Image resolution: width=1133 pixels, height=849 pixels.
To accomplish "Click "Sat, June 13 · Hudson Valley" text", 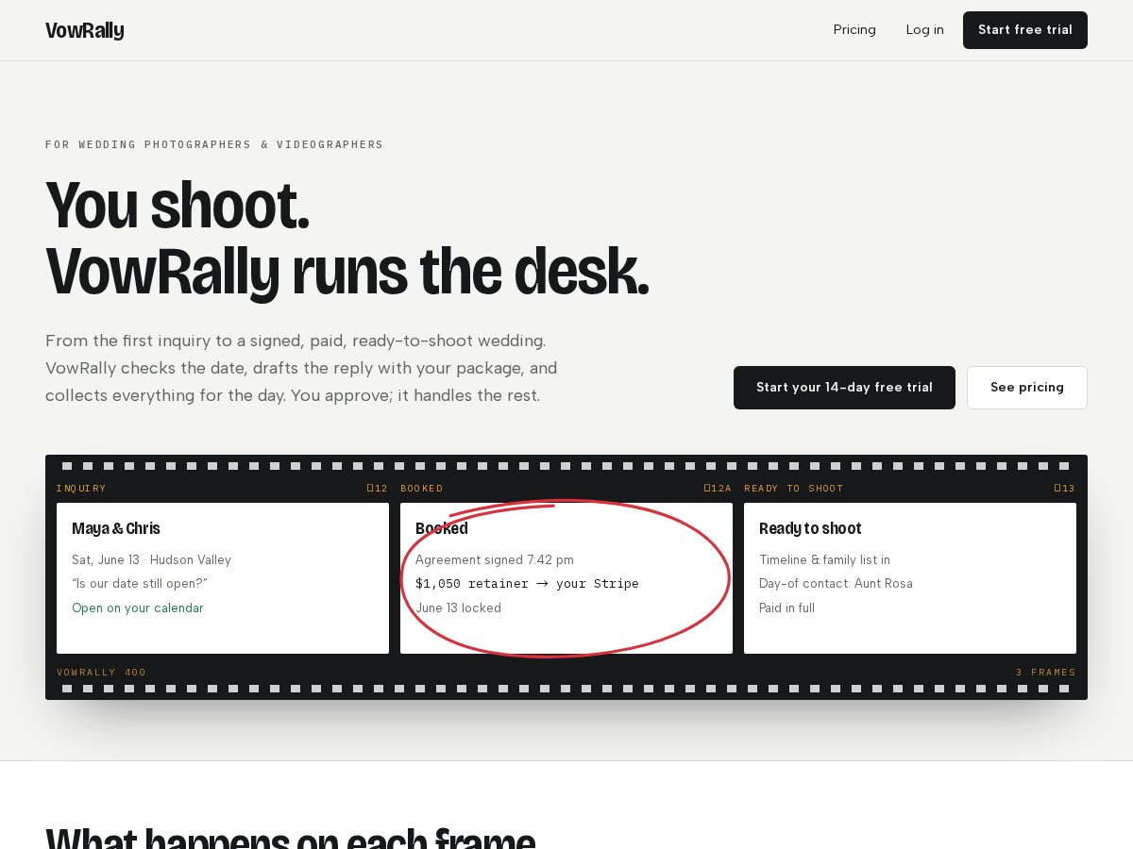I will (x=151, y=560).
